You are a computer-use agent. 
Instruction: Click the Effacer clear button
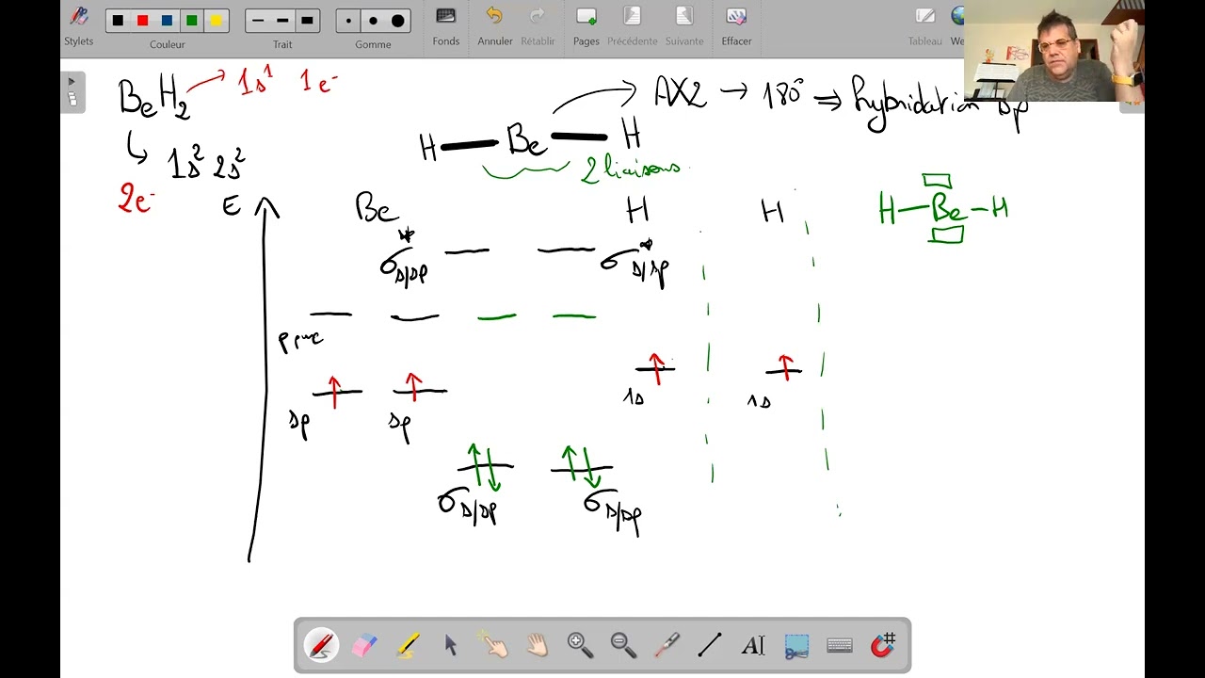click(736, 25)
